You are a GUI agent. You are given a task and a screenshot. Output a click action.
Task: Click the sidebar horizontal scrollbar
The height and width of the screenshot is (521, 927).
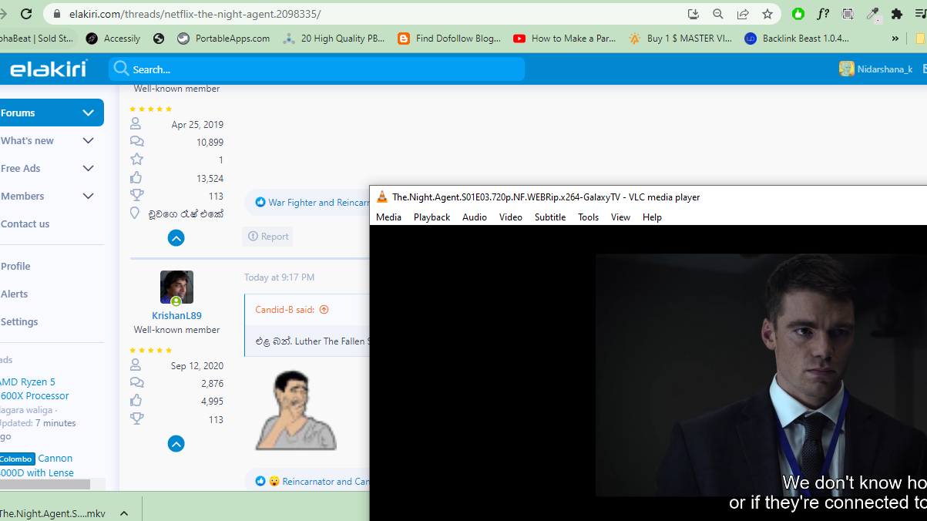[x=45, y=485]
